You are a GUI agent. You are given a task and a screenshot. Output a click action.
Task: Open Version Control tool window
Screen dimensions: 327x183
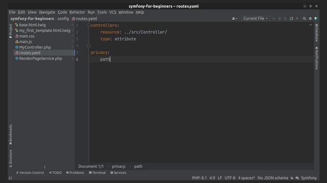pos(30,173)
